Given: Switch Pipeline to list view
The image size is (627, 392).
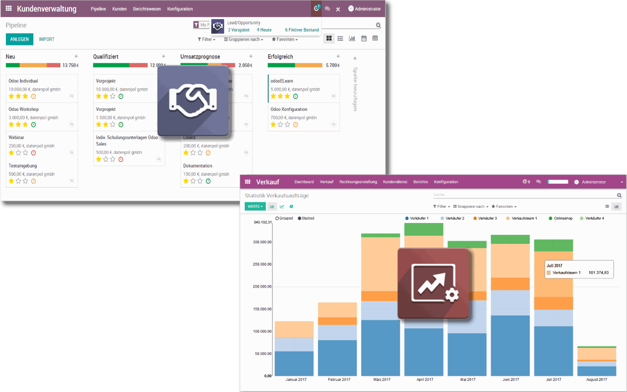Looking at the screenshot, I should tap(340, 39).
